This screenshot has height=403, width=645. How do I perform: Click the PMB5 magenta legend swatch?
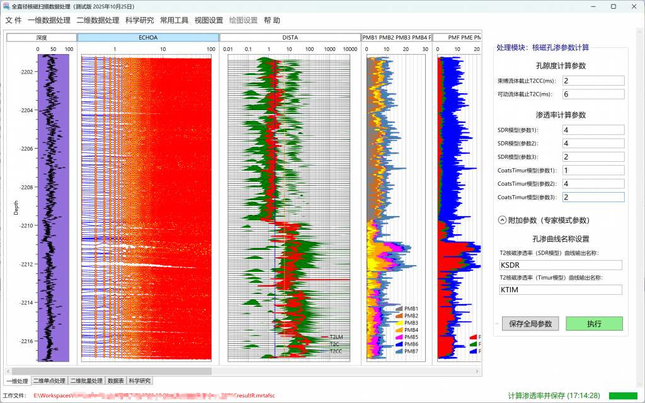point(399,337)
